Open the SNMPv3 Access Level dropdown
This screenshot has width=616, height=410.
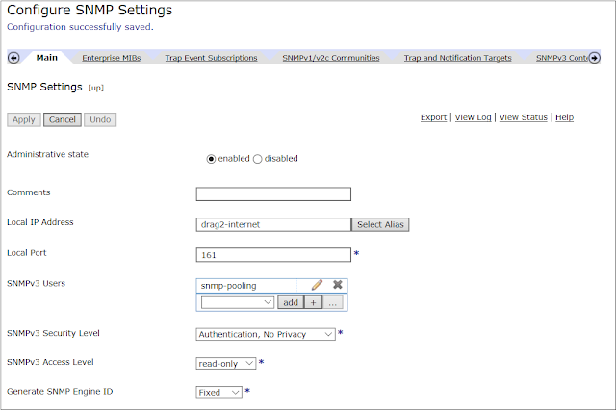(226, 363)
